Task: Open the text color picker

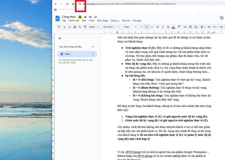Action: pos(174,27)
